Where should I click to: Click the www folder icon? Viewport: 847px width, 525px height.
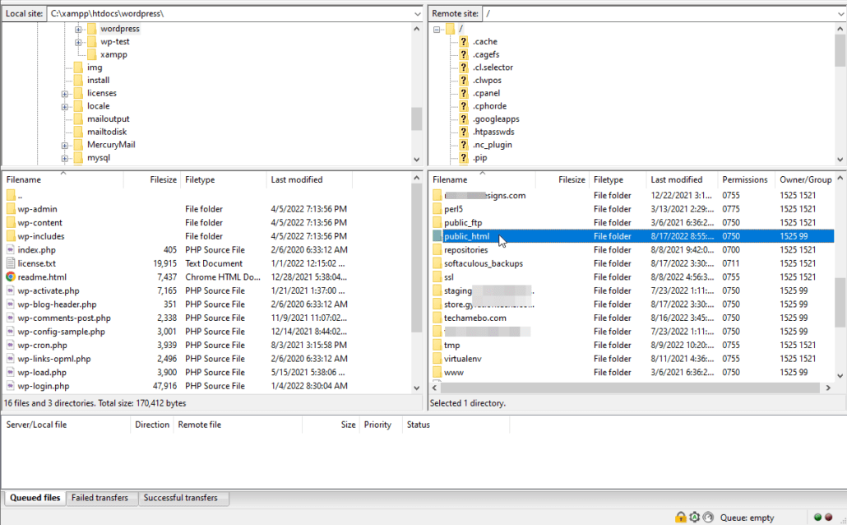[437, 373]
